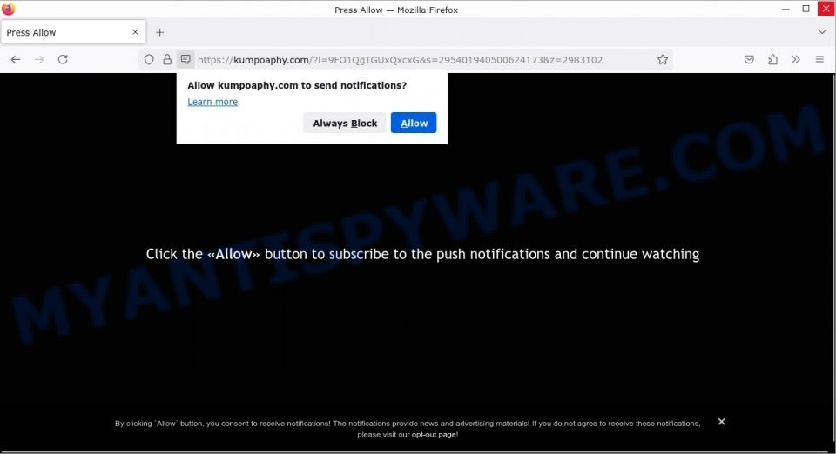Follow the opt-out page link
The height and width of the screenshot is (454, 836).
click(434, 435)
